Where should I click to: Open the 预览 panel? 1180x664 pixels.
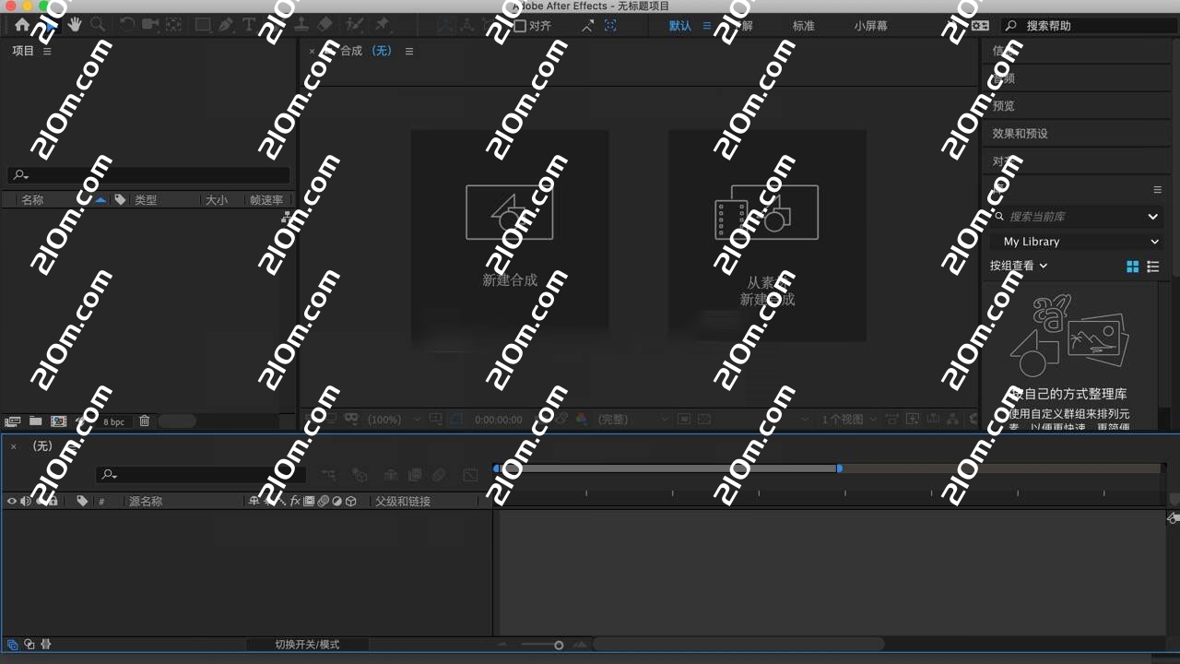[x=1003, y=106]
